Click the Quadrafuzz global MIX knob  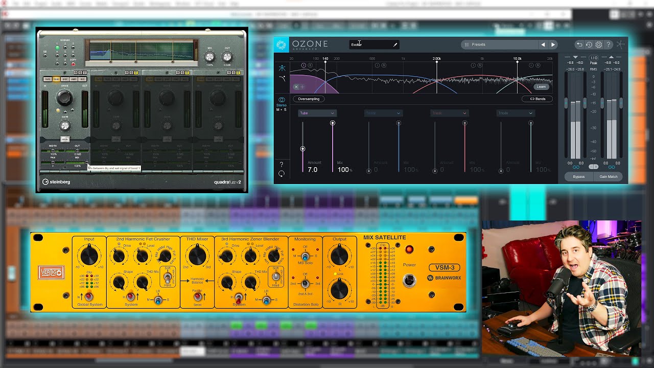pyautogui.click(x=209, y=57)
